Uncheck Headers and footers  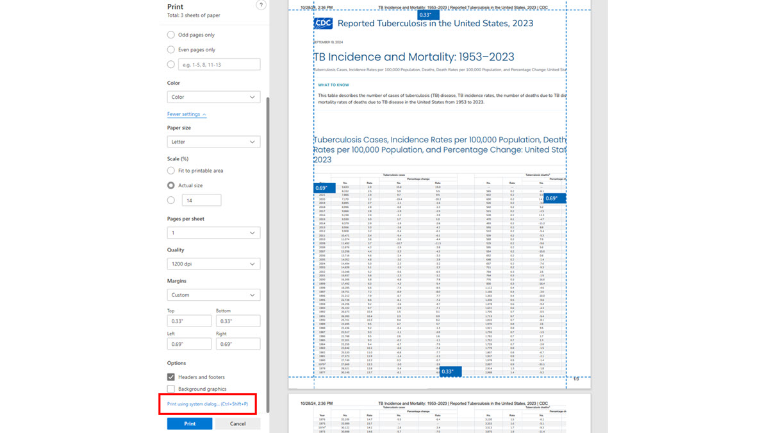point(171,377)
